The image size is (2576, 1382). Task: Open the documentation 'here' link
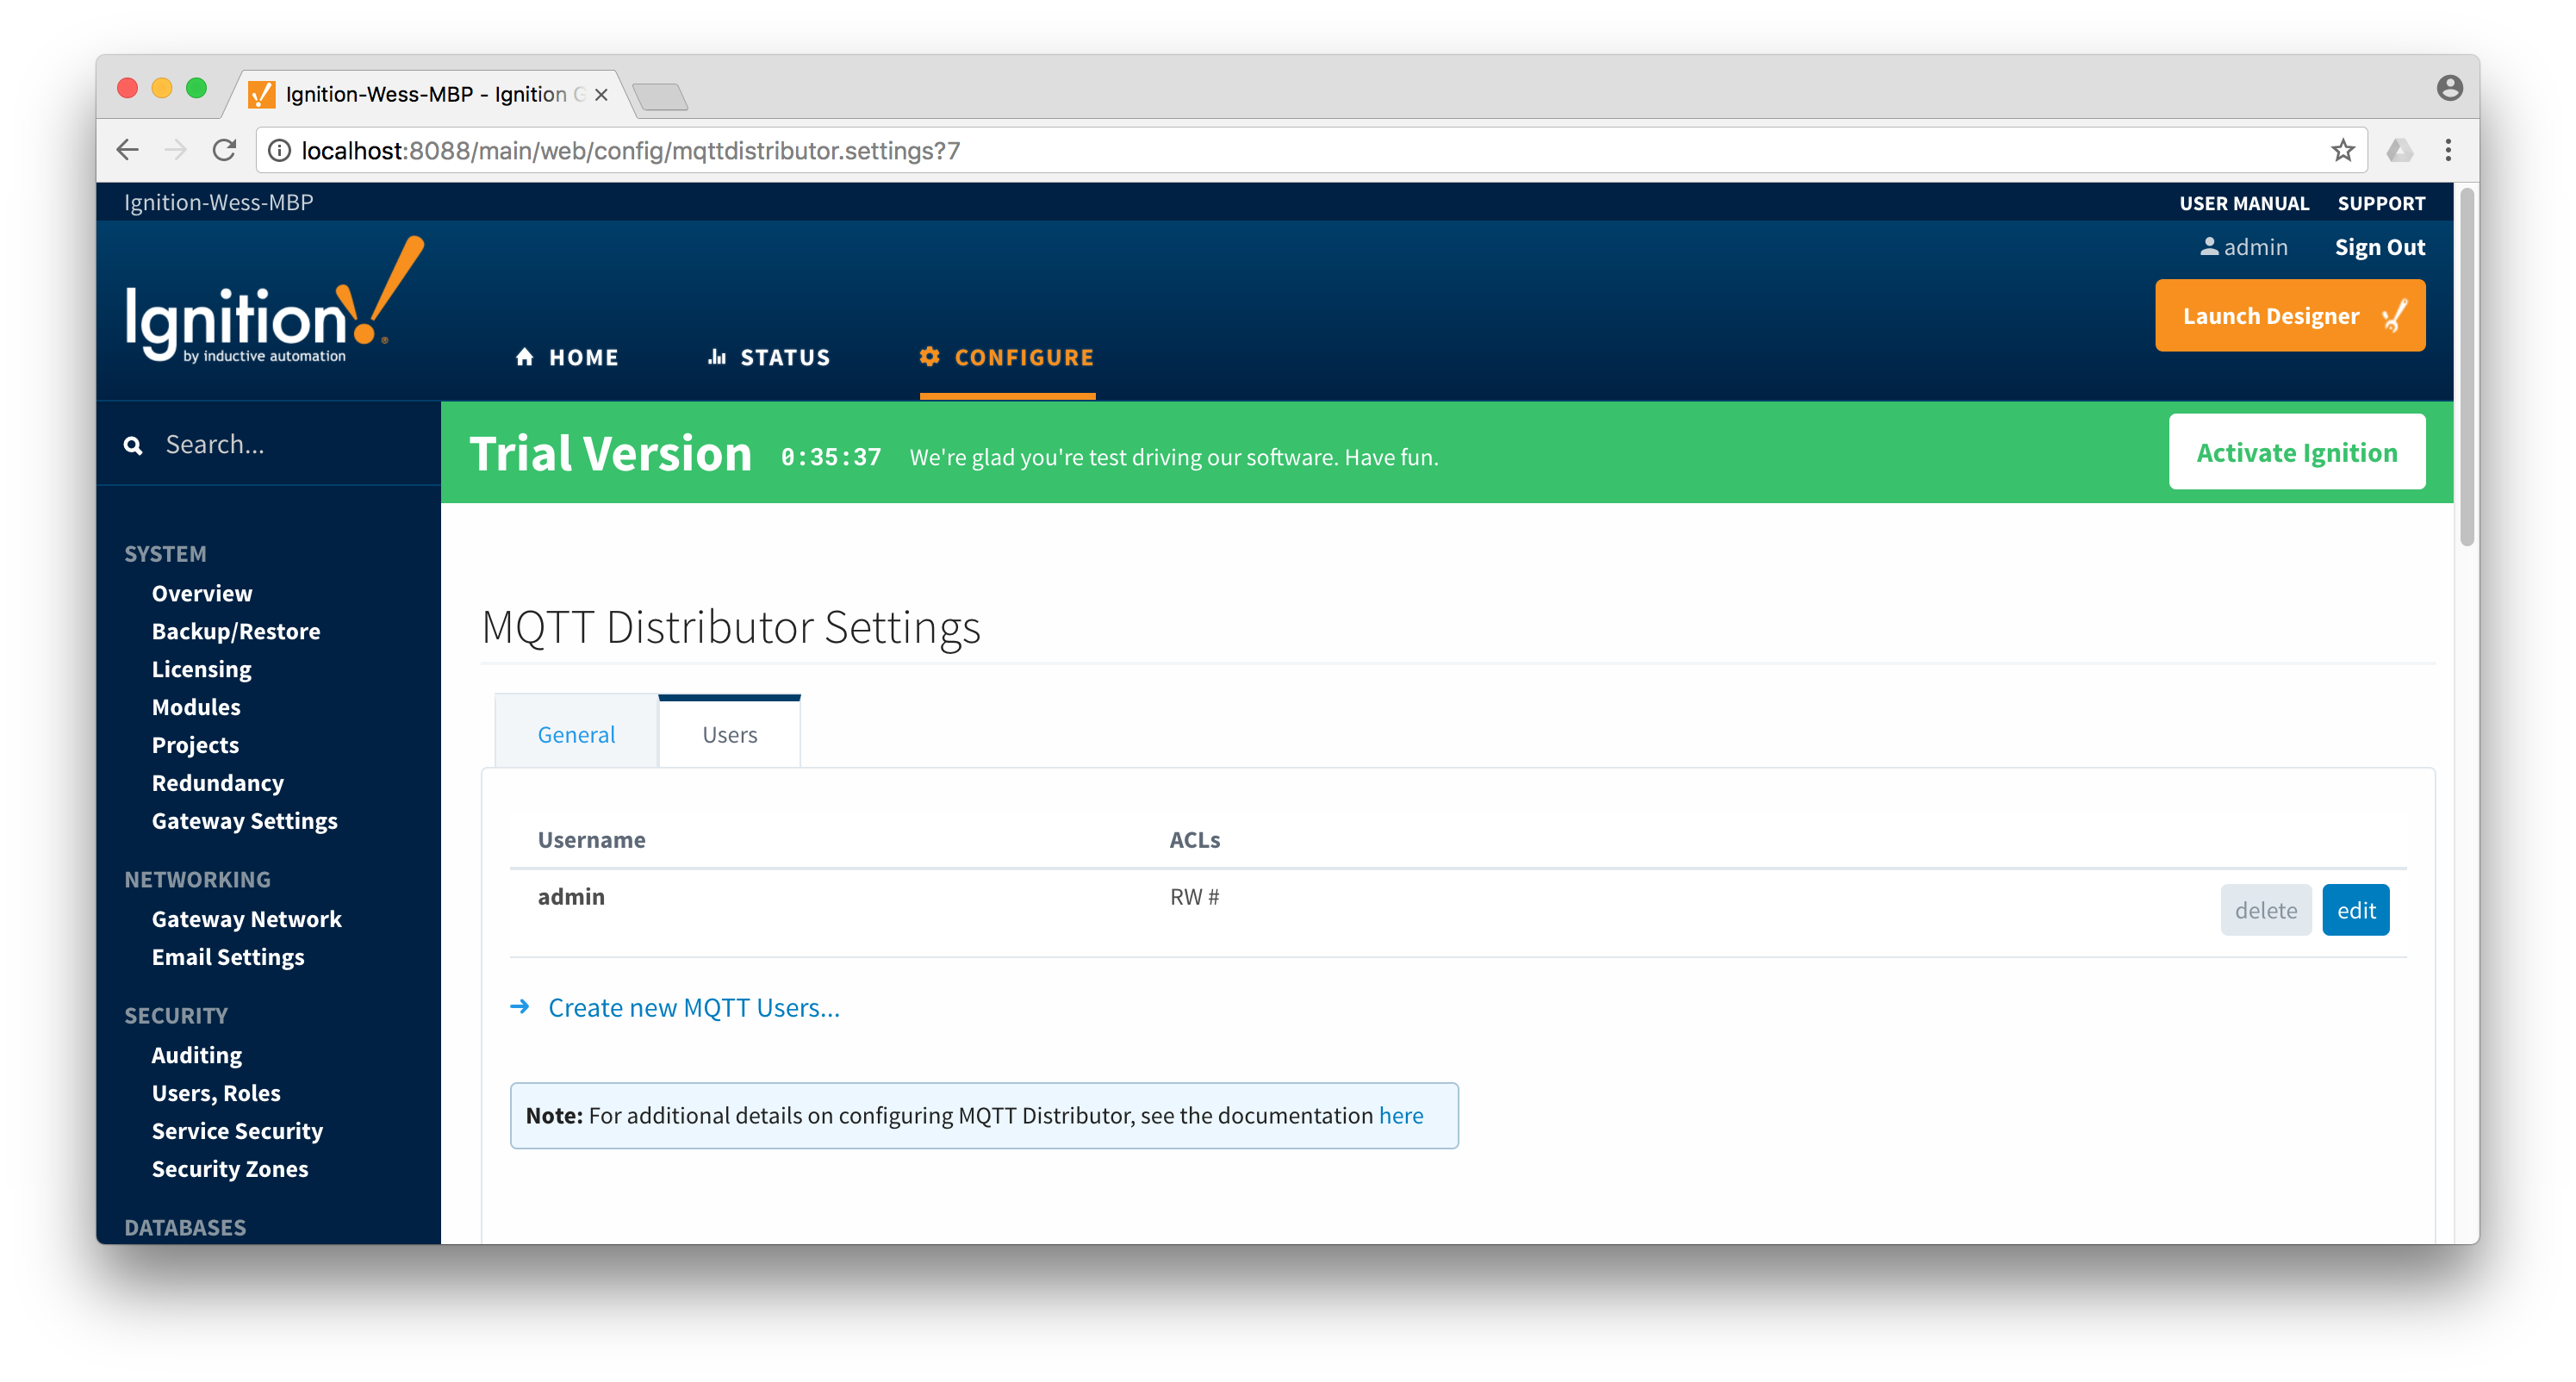[1400, 1115]
